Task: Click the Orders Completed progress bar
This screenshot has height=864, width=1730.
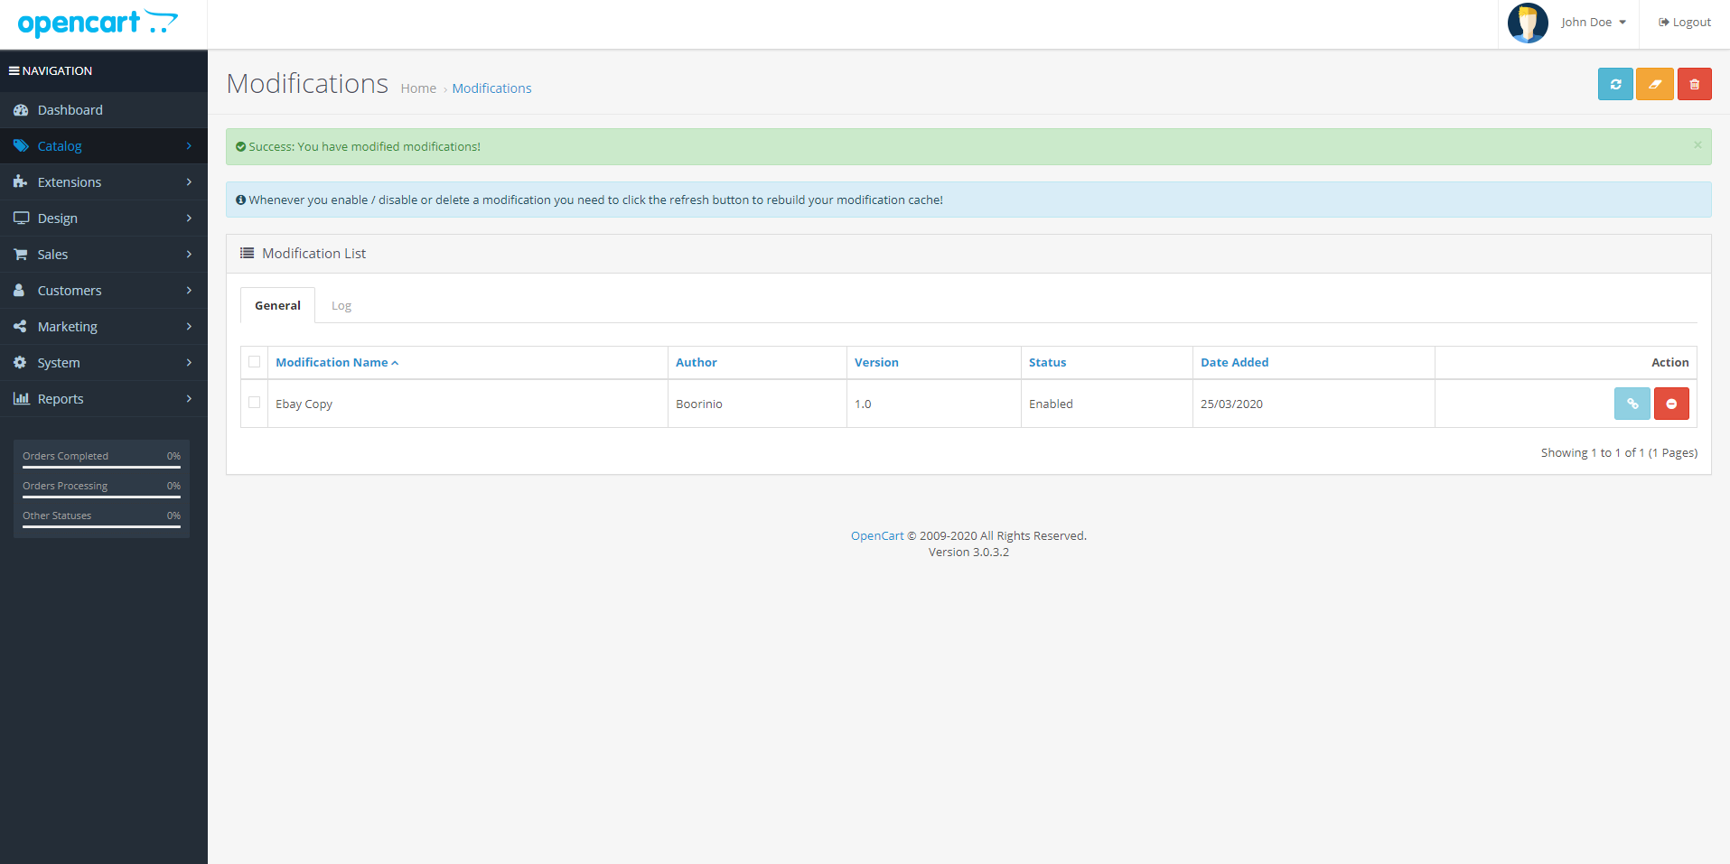Action: (101, 467)
